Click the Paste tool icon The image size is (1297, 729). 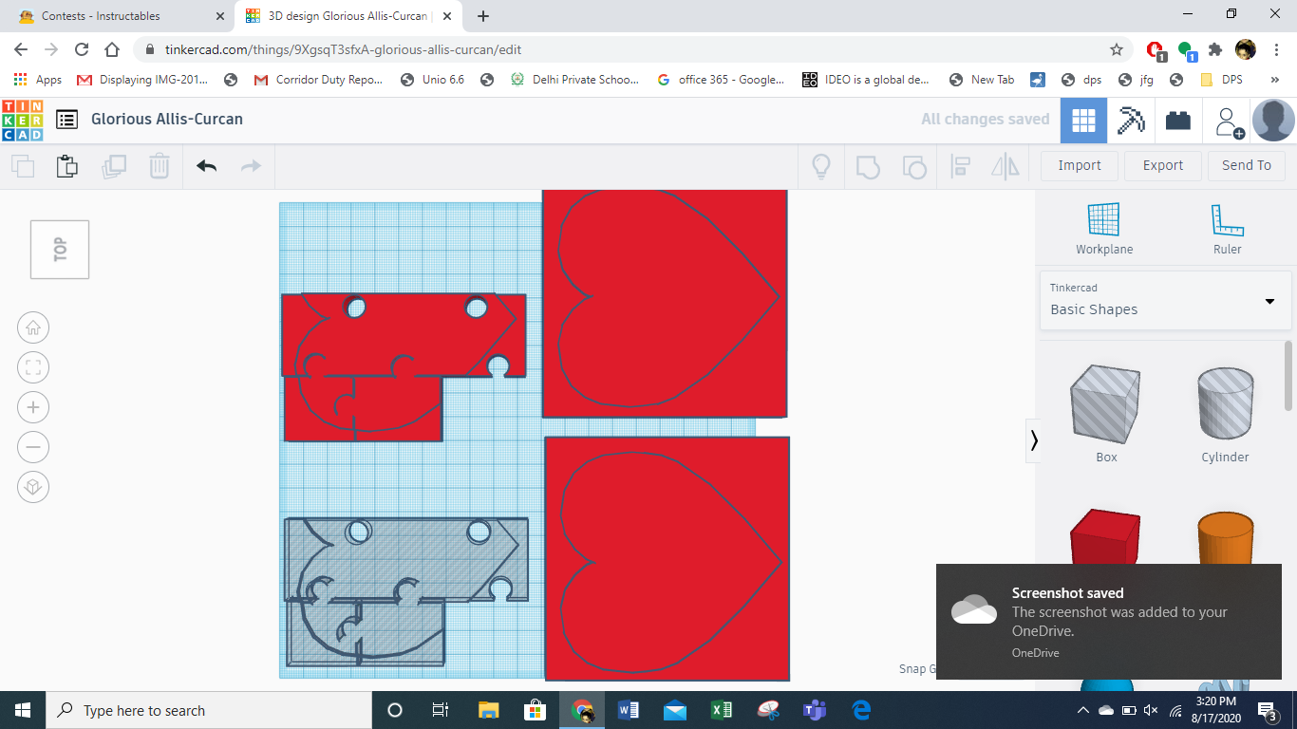click(x=66, y=166)
